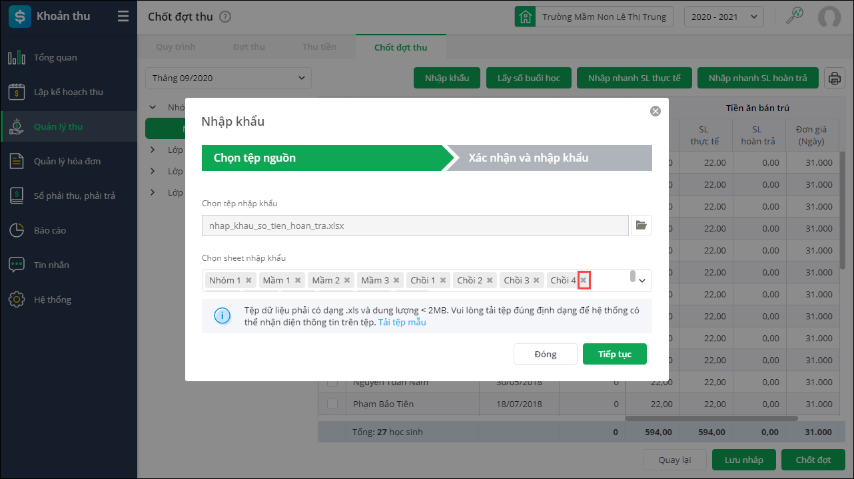Switch to the Quy trình tab

176,47
